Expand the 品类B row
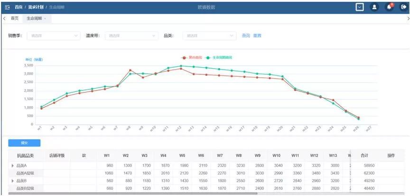This screenshot has height=196, width=410. (13, 181)
